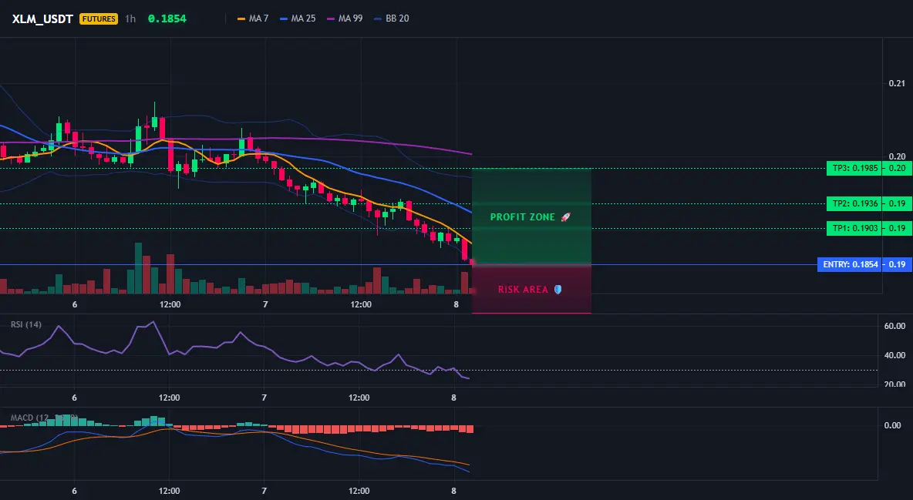This screenshot has height=500, width=913.
Task: Click date 6 on the MACD time axis
Action: coord(74,491)
